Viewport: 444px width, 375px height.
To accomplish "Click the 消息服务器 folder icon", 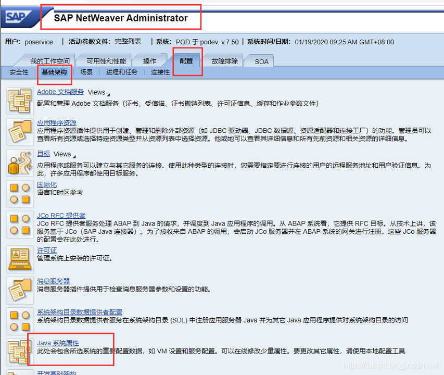I will coord(20,290).
